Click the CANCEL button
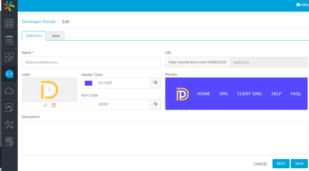This screenshot has height=171, width=309. (x=261, y=164)
